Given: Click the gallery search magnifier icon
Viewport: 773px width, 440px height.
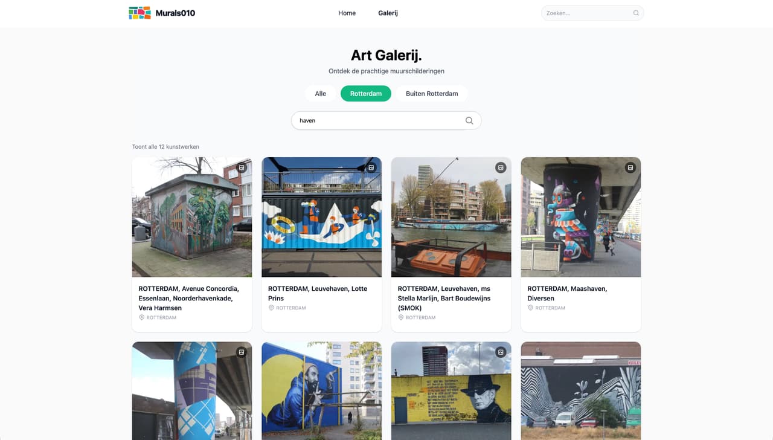Looking at the screenshot, I should [469, 120].
